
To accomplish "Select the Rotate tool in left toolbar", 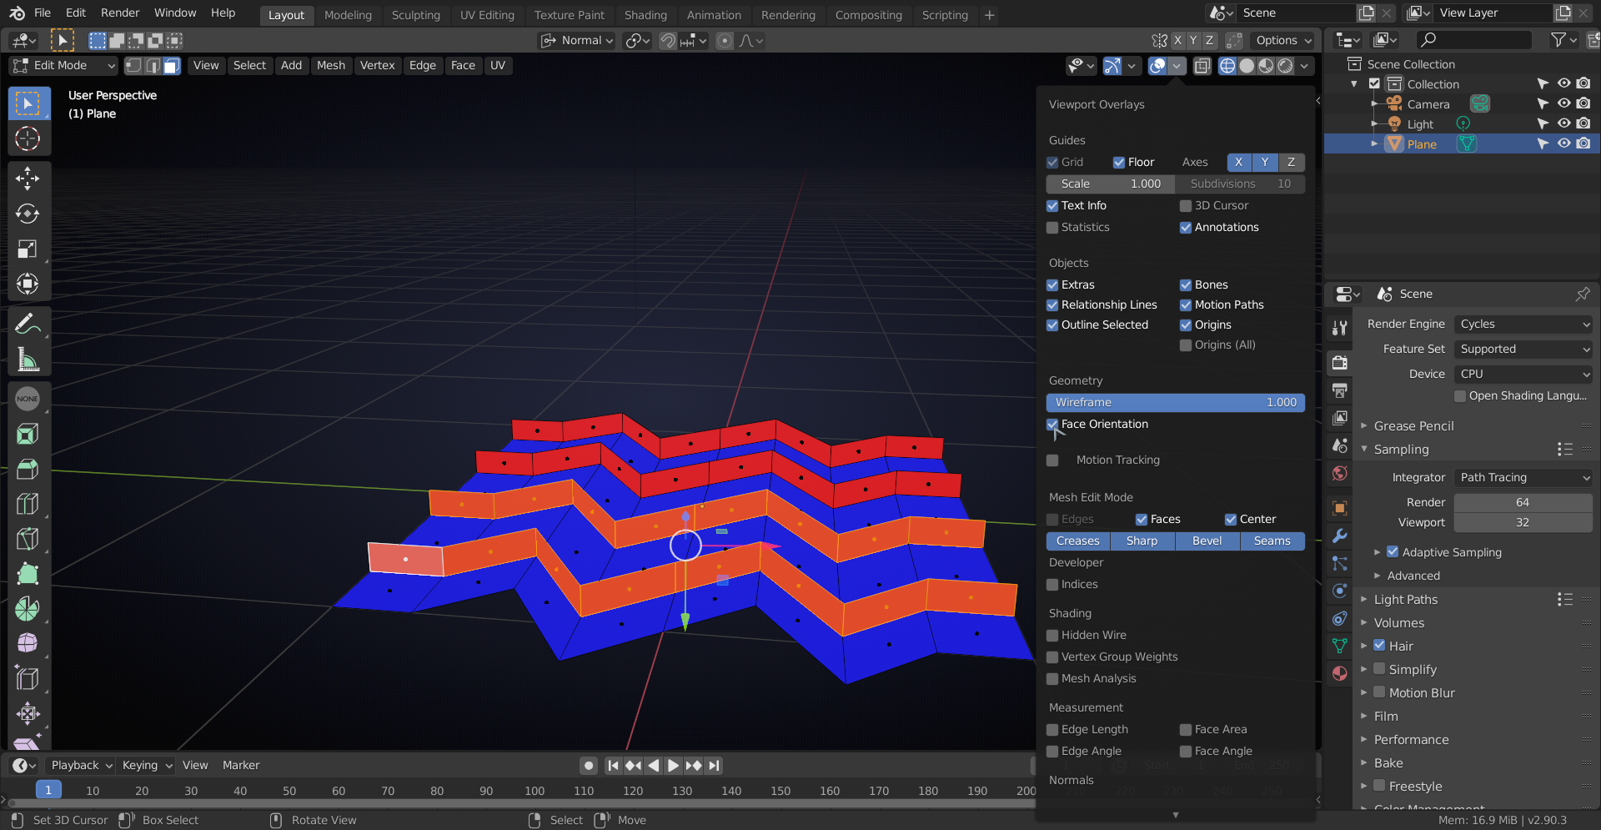I will [28, 214].
